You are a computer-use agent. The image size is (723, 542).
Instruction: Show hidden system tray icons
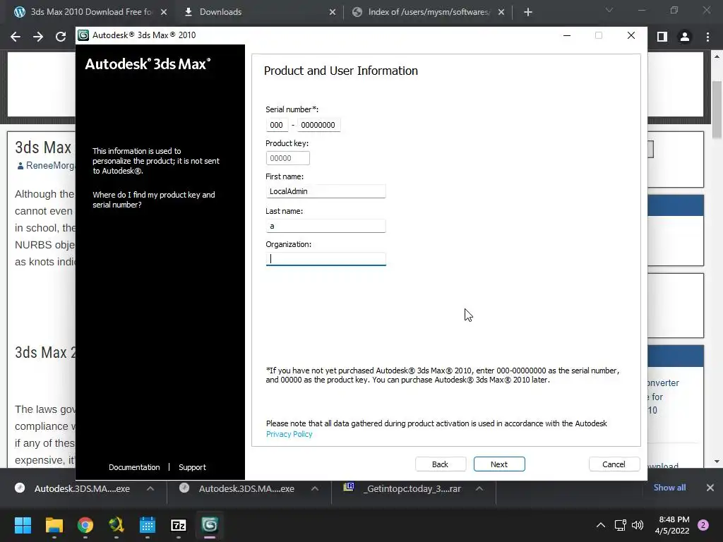pyautogui.click(x=601, y=525)
